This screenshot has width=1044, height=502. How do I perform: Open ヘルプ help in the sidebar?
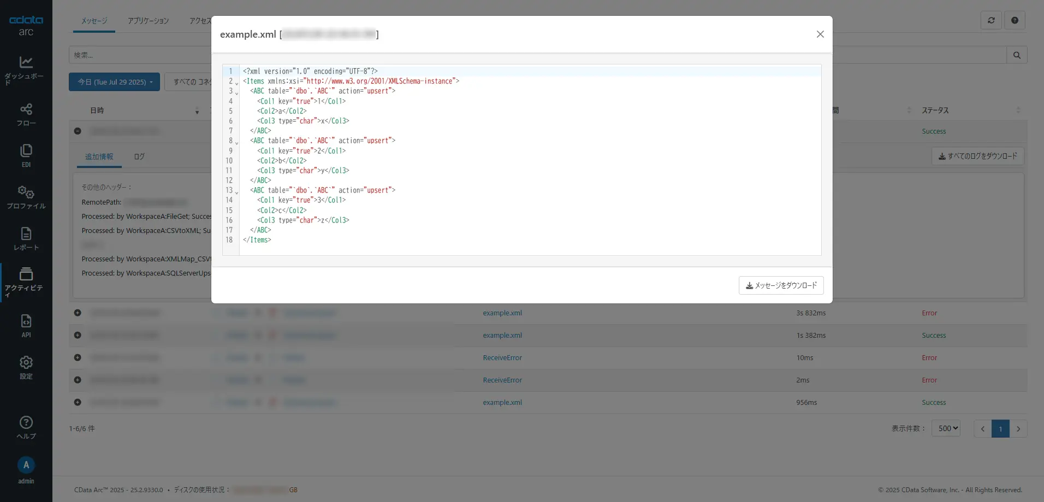[x=26, y=427]
